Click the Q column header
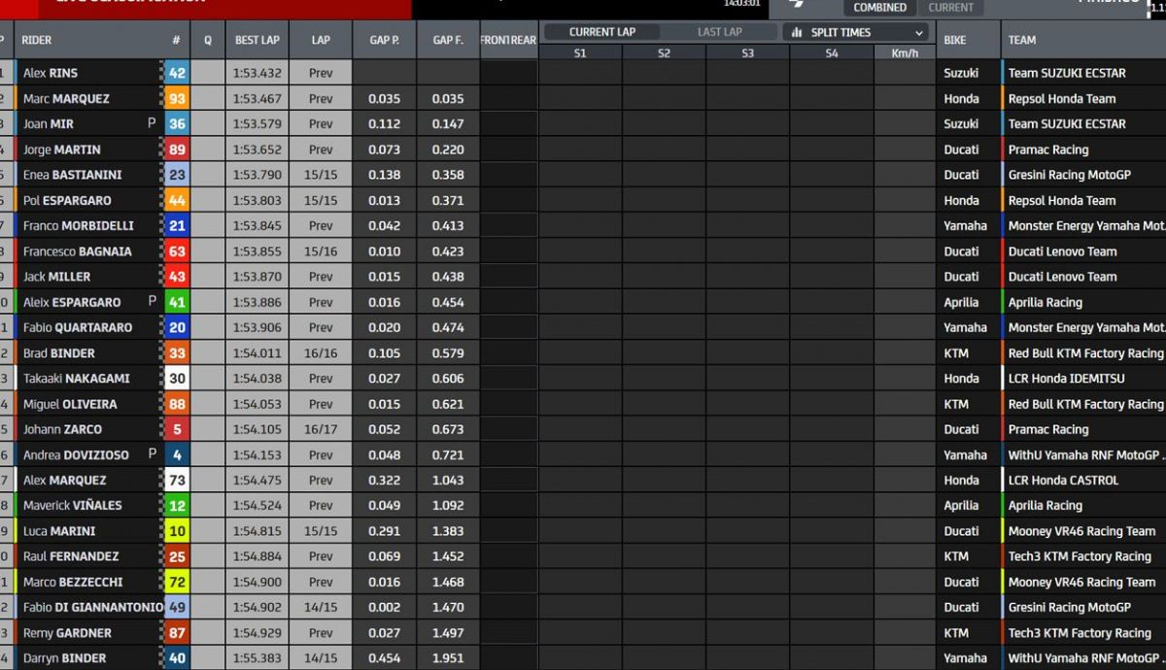Screen dimensions: 1166x670 coord(207,41)
